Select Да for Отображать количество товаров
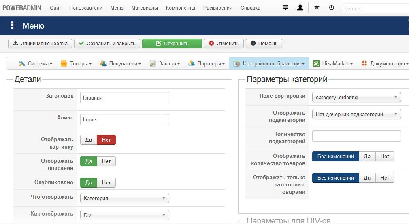 [367, 157]
